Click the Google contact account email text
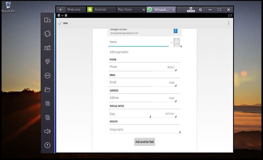Screen dimensions: 263x160 click(124, 33)
